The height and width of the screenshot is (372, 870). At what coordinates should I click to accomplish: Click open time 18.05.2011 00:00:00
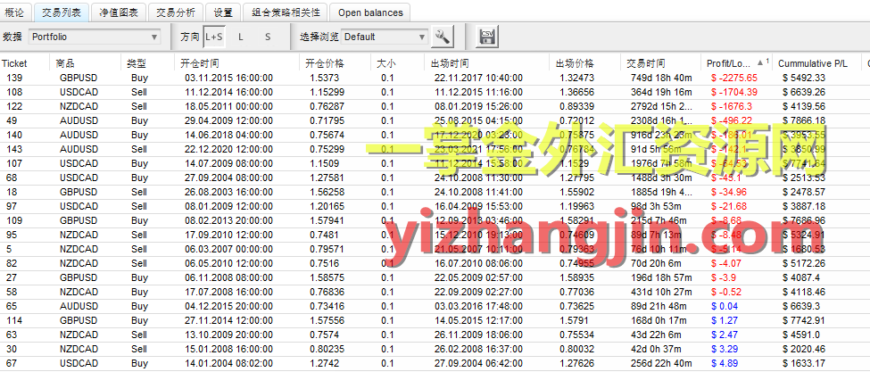tap(228, 106)
